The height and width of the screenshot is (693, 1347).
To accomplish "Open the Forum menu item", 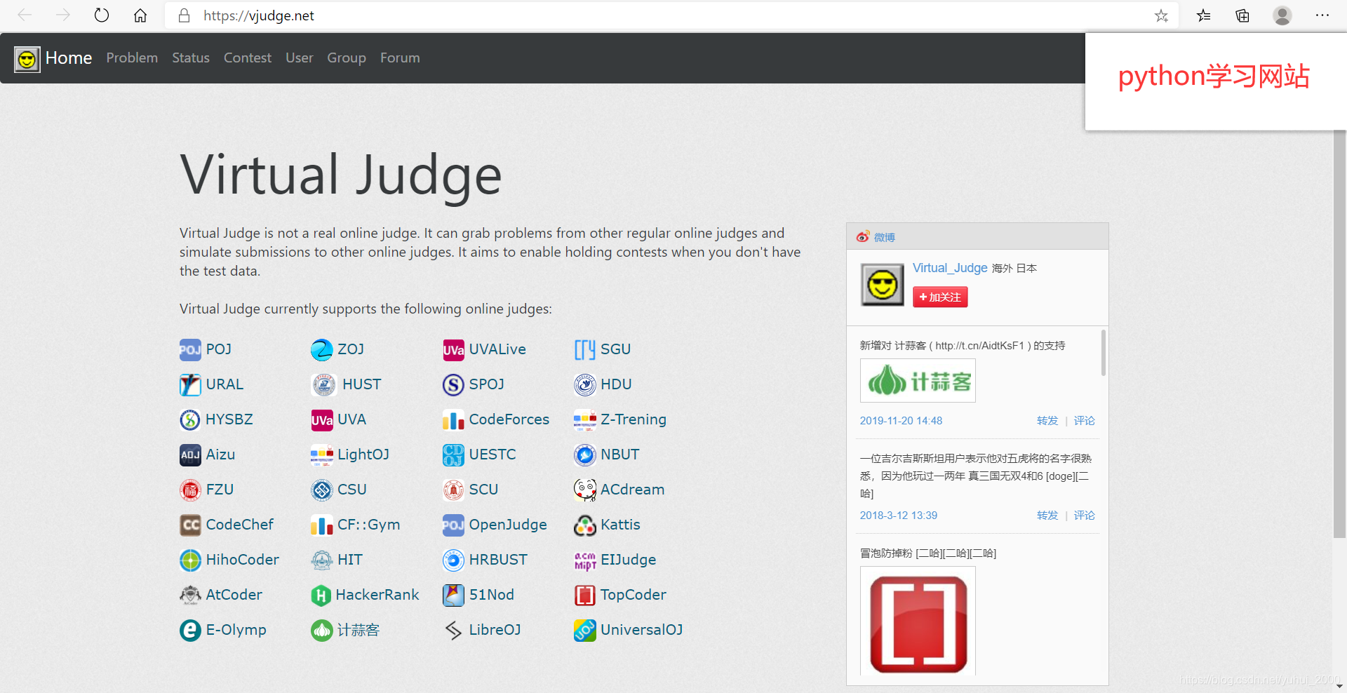I will [x=400, y=58].
